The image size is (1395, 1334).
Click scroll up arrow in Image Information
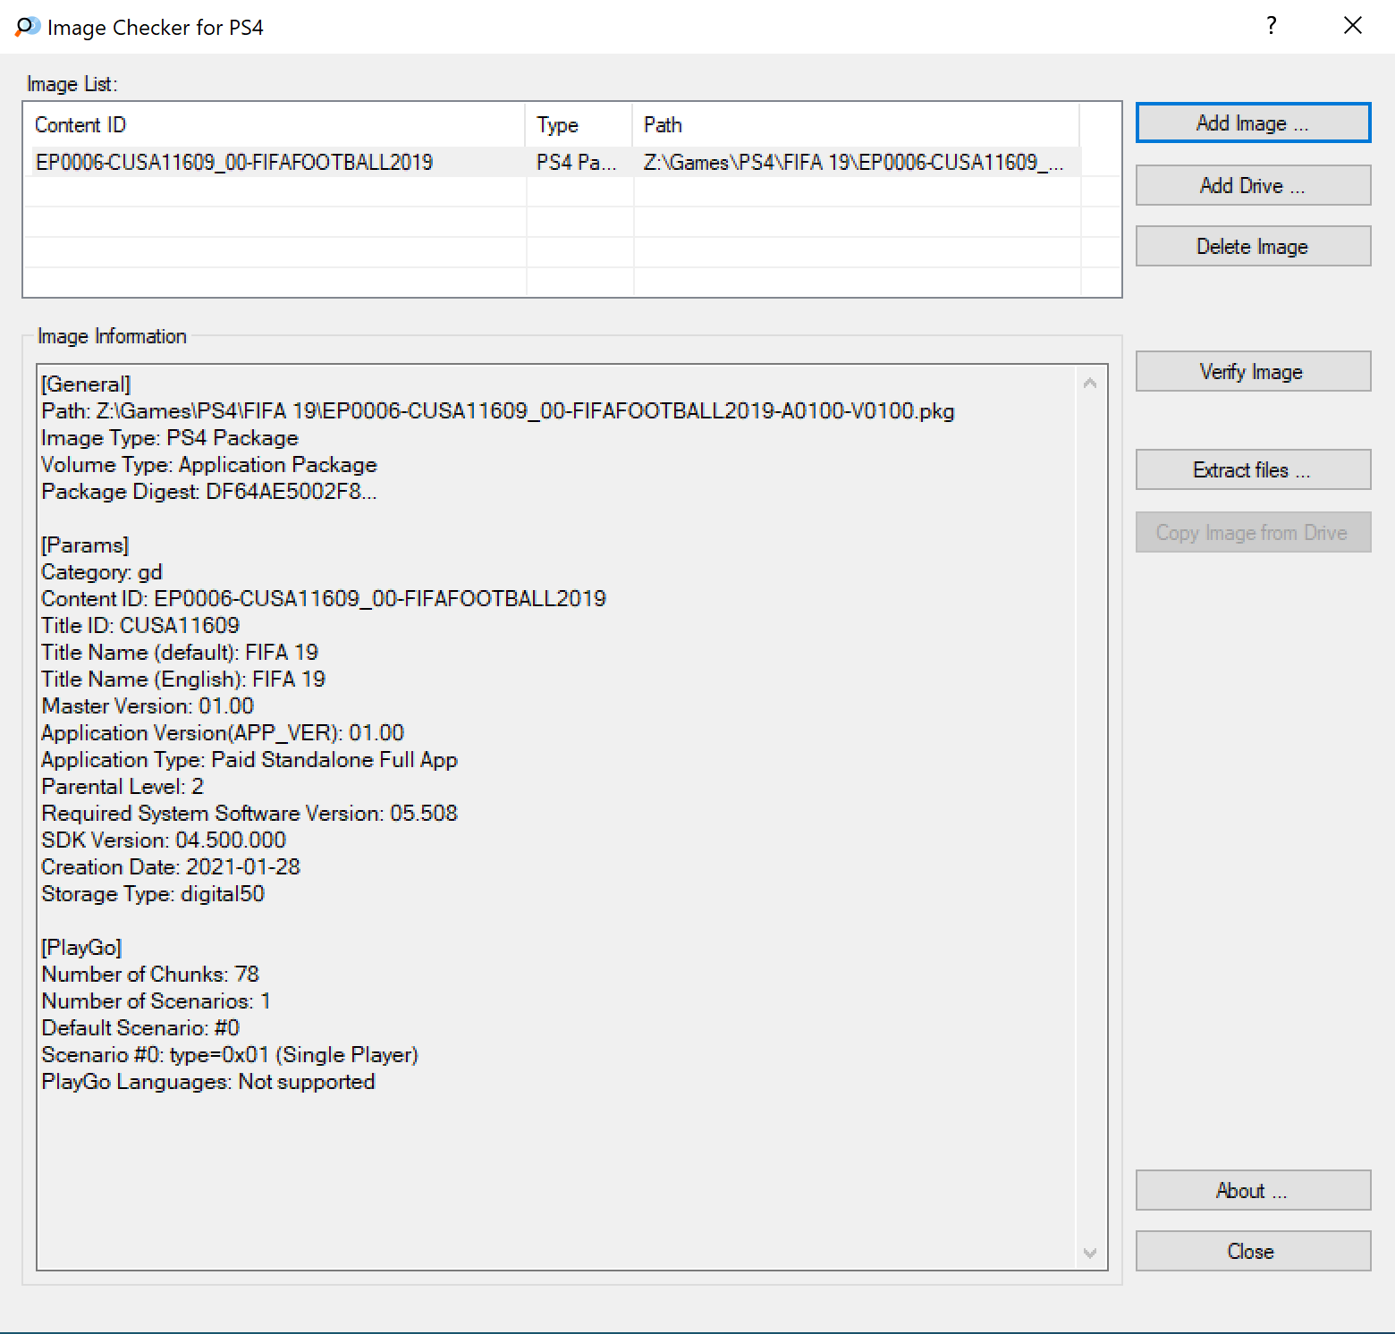point(1090,384)
